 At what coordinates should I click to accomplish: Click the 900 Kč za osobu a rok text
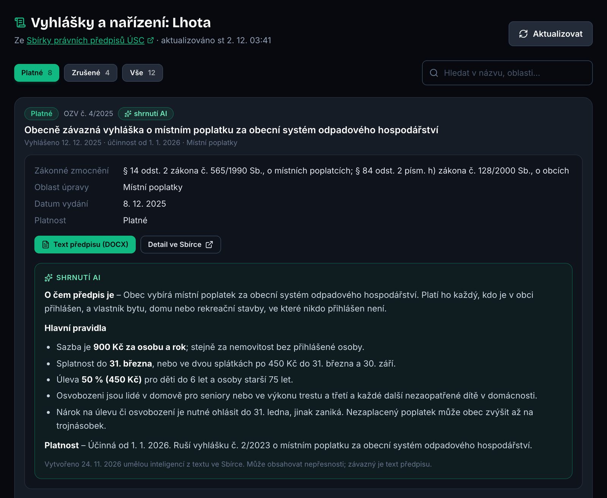[140, 347]
